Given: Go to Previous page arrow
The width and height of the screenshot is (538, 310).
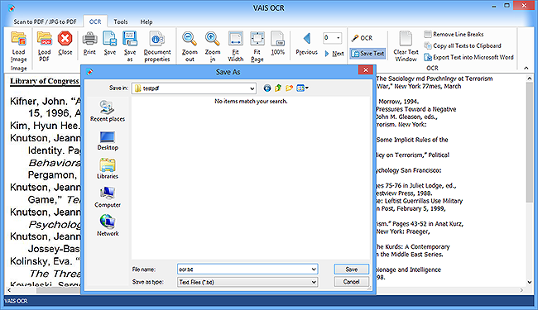Looking at the screenshot, I should coord(307,38).
